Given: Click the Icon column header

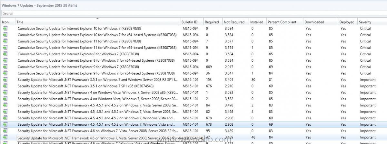Looking at the screenshot, I should click(x=8, y=22).
